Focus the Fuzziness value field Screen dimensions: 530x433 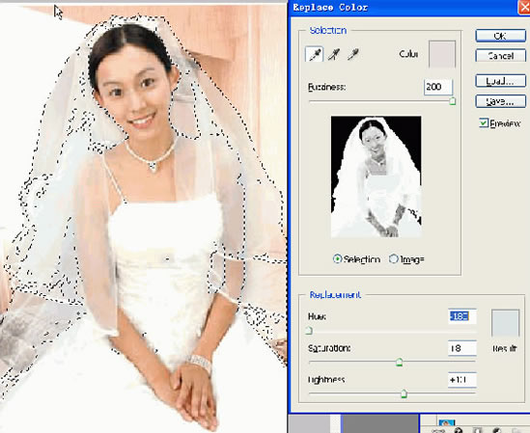click(438, 87)
